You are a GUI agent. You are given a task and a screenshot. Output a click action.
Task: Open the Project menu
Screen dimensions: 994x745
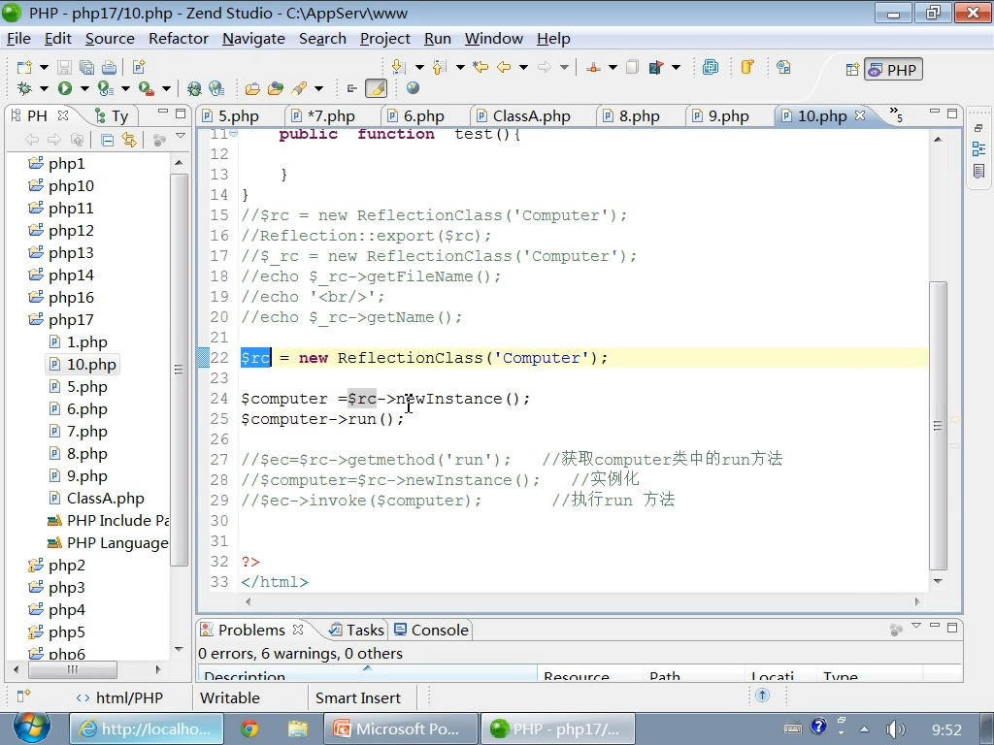(384, 39)
